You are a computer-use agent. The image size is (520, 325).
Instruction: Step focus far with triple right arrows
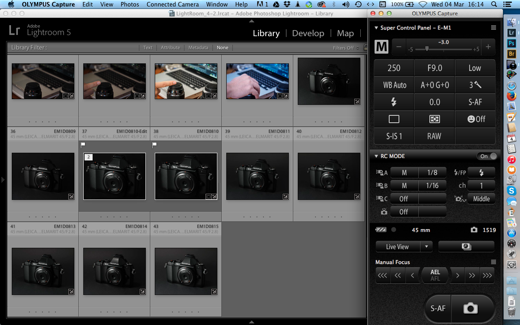pyautogui.click(x=487, y=275)
